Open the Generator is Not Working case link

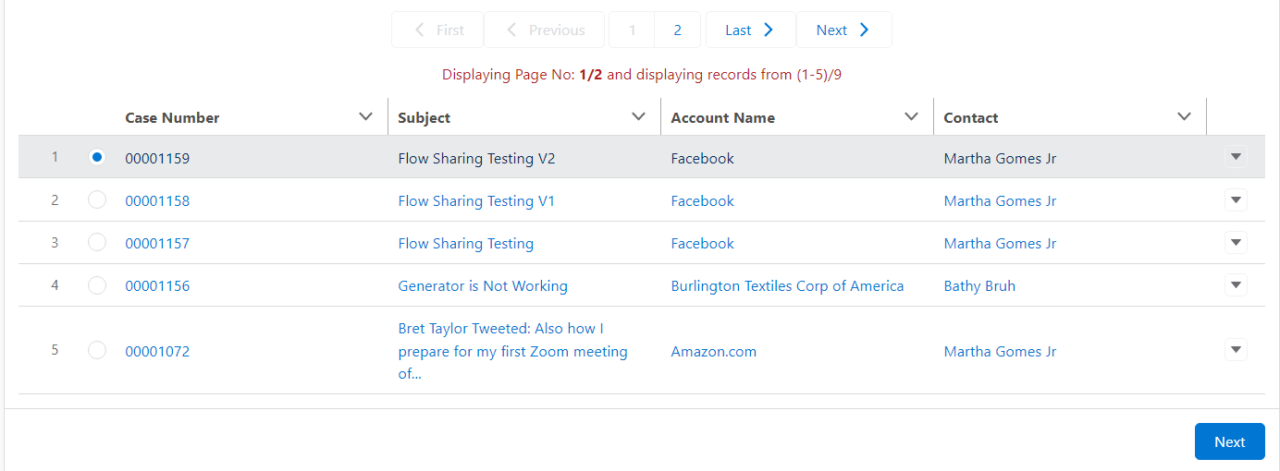pyautogui.click(x=483, y=286)
